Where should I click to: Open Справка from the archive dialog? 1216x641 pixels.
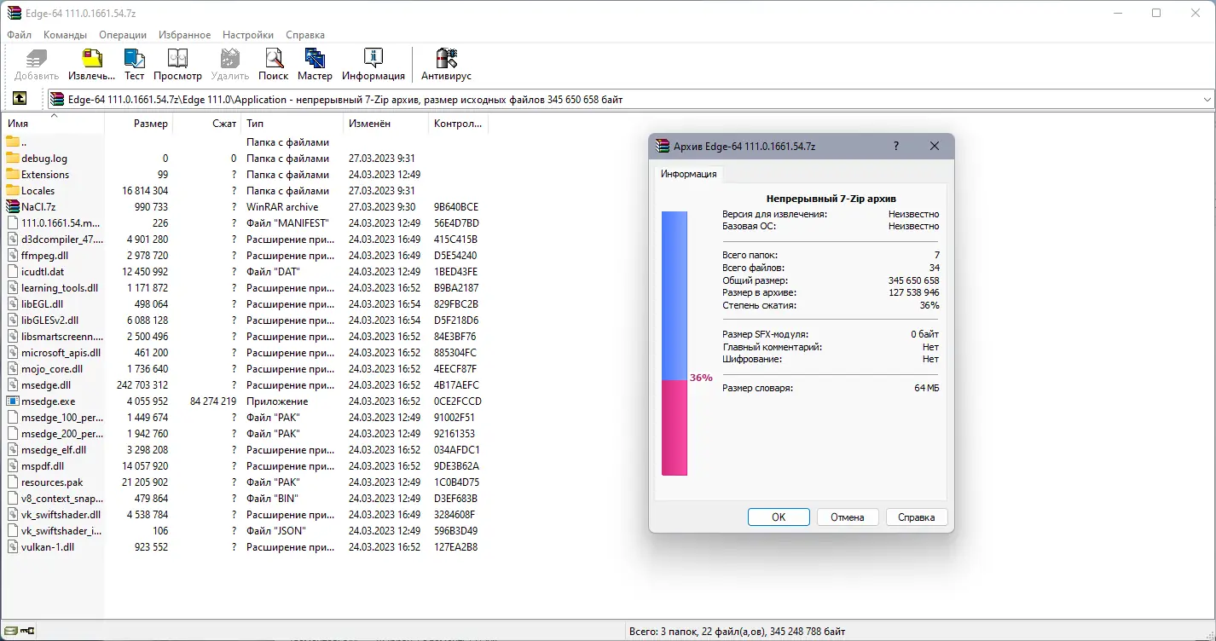(917, 517)
